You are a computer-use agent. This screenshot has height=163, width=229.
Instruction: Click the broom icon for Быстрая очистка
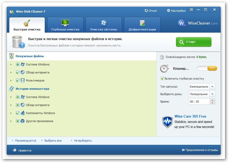(27, 23)
